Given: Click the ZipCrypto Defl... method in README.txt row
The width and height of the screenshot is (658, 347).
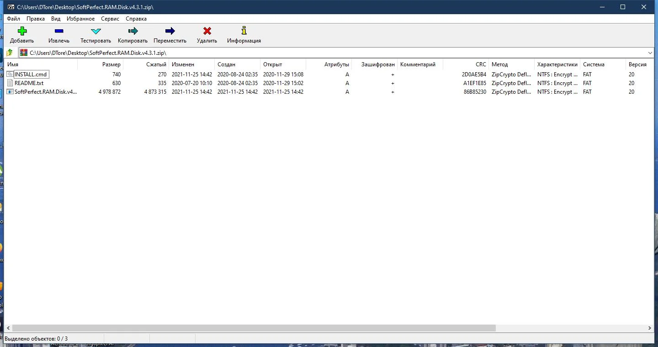Looking at the screenshot, I should click(511, 83).
